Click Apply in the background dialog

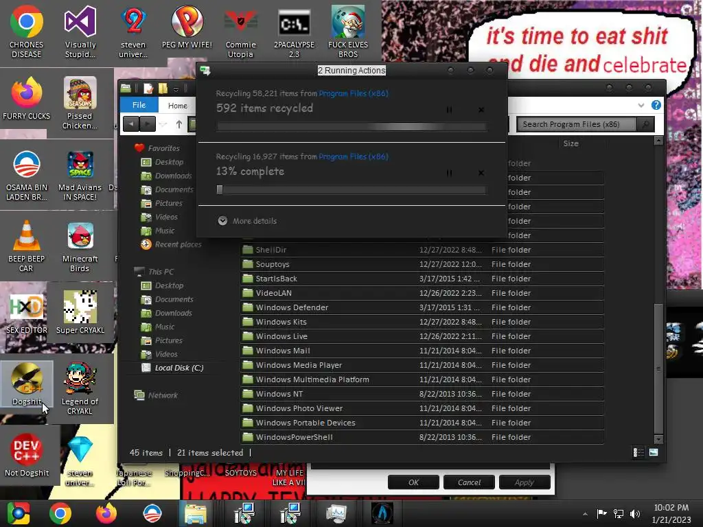coord(525,482)
